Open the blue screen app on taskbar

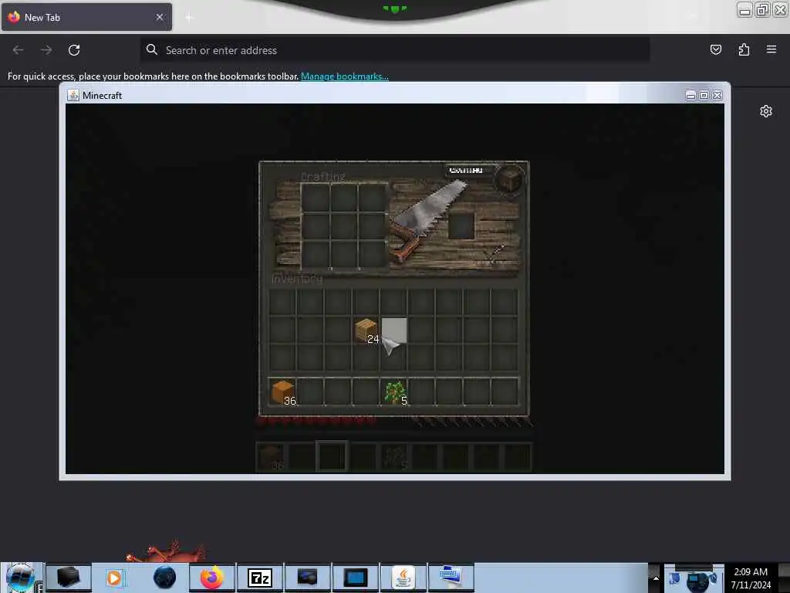(355, 578)
